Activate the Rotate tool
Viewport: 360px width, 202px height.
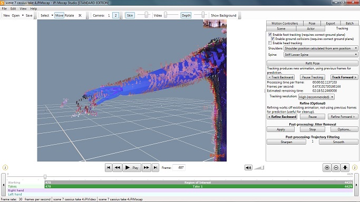[x=70, y=15]
